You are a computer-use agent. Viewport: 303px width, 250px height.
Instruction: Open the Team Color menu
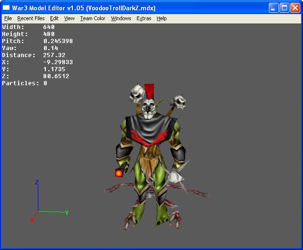tap(93, 18)
